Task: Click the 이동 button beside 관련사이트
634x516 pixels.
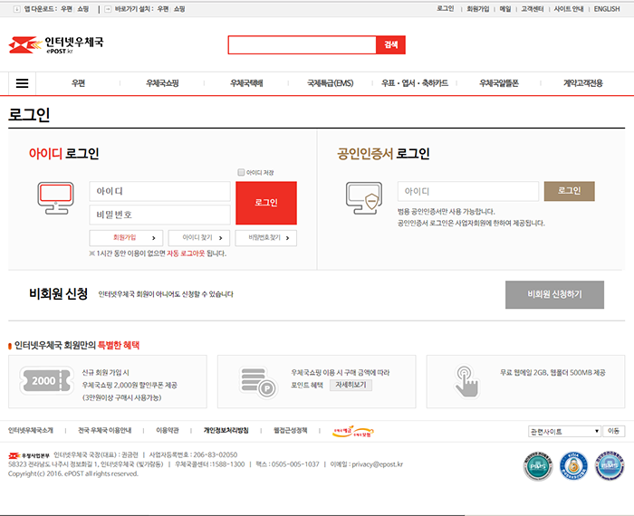Action: point(613,431)
